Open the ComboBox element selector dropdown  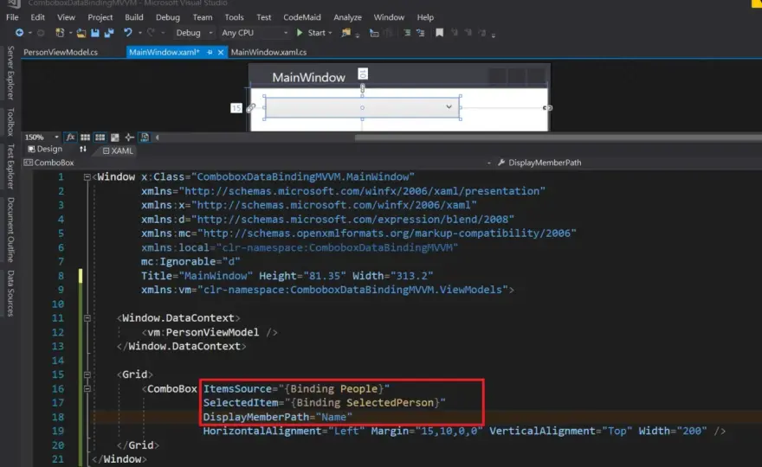(x=489, y=163)
